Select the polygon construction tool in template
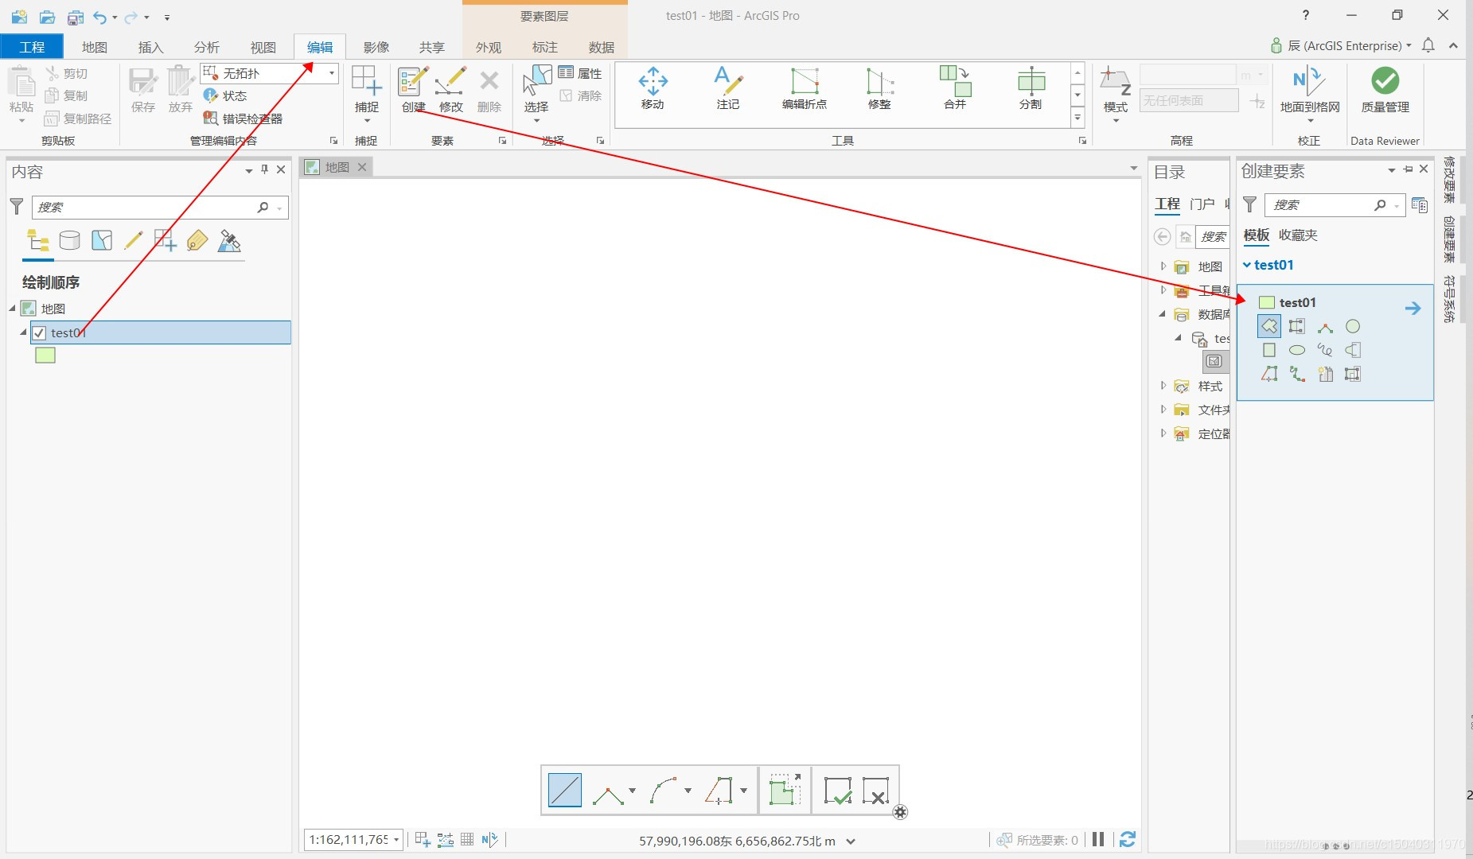The height and width of the screenshot is (859, 1473). tap(1269, 326)
